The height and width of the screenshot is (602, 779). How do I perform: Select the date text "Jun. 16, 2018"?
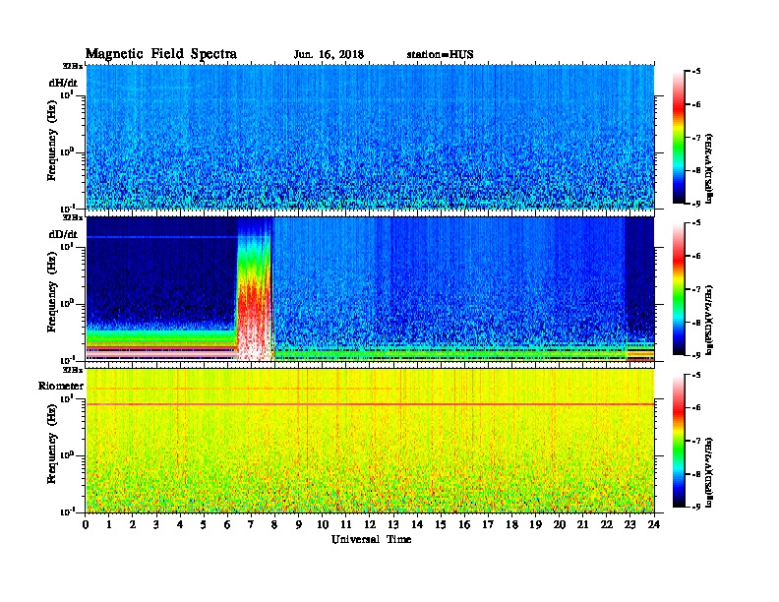(329, 55)
